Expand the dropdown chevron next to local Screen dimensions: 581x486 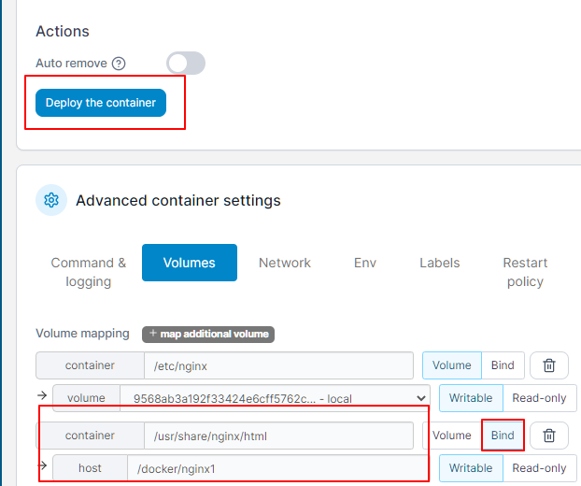[x=420, y=398]
